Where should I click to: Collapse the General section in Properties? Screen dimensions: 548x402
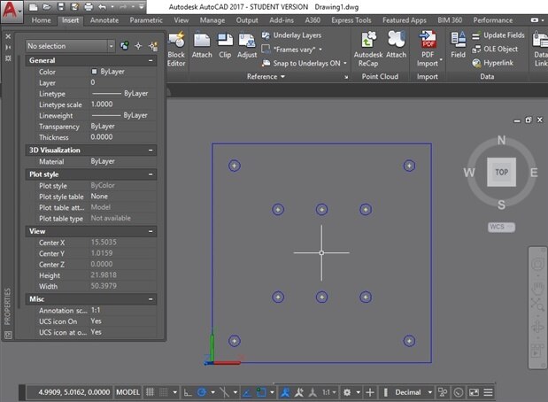click(151, 60)
